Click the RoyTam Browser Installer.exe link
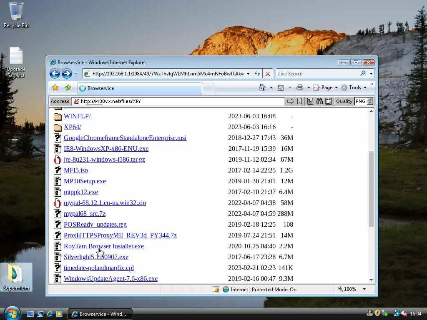Screen dimensions: 427x320 pos(104,246)
